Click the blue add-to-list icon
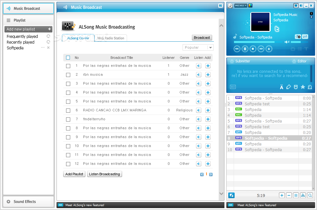This screenshot has height=210, width=317. pyautogui.click(x=231, y=195)
